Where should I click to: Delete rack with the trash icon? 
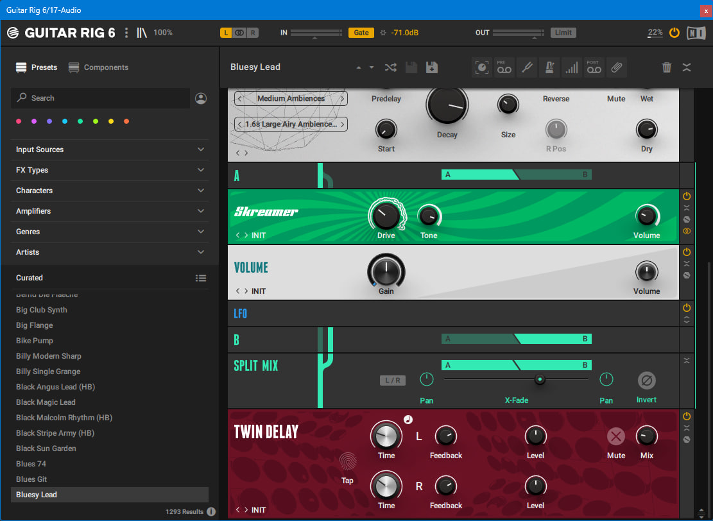point(667,68)
